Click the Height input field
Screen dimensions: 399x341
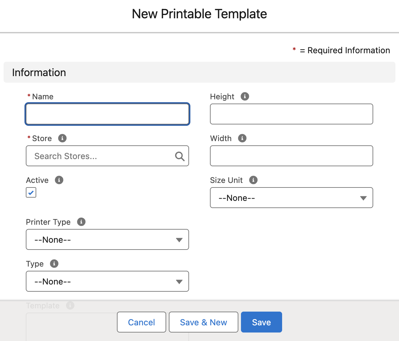tap(291, 114)
